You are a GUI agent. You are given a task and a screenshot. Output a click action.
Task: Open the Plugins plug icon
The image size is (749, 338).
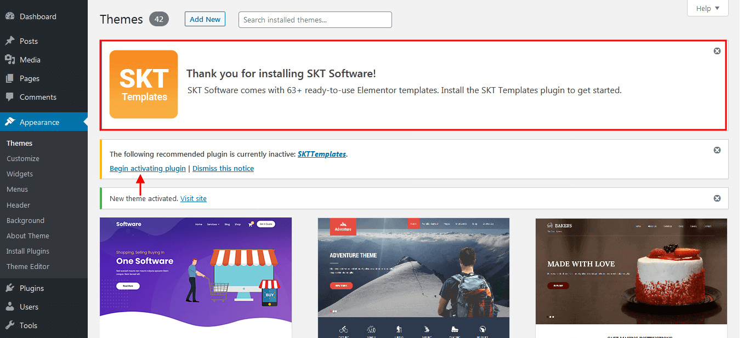click(10, 288)
